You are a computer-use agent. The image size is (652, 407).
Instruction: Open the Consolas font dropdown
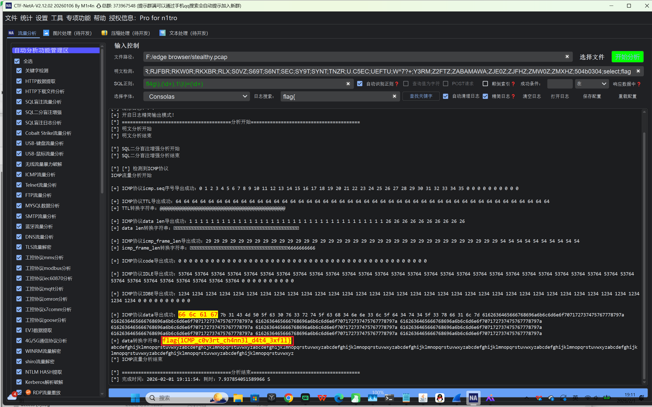point(197,96)
